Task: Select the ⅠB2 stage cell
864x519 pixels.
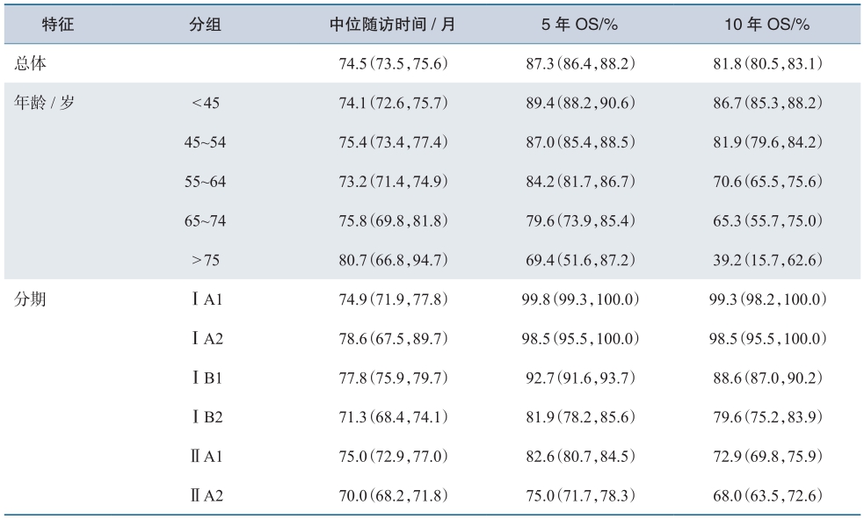Action: 207,417
